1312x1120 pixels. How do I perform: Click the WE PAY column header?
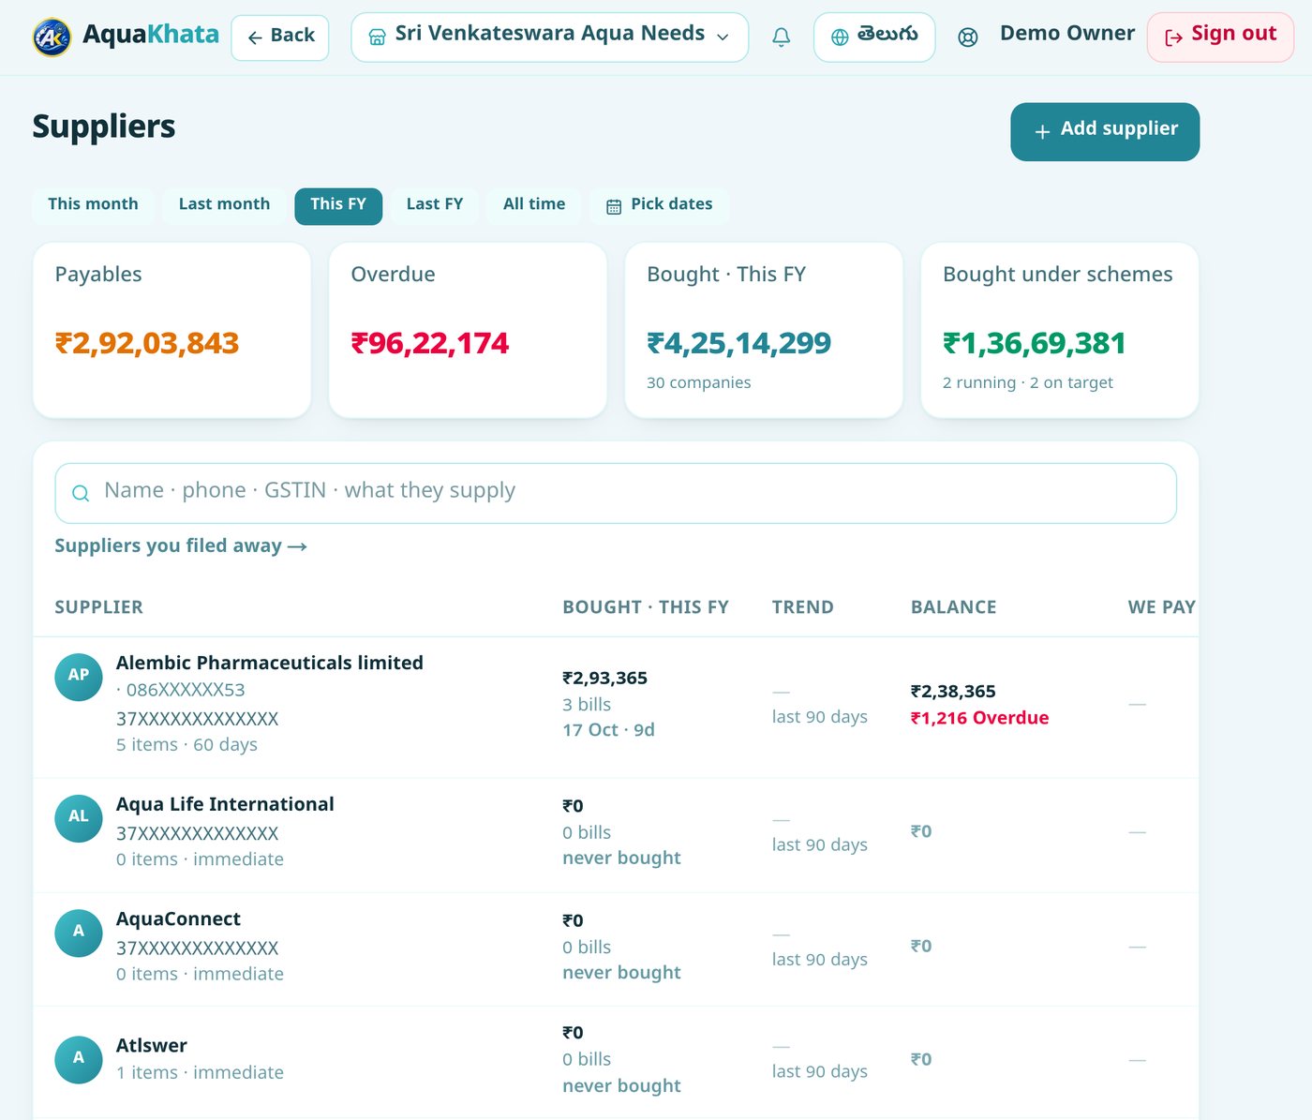click(1162, 607)
